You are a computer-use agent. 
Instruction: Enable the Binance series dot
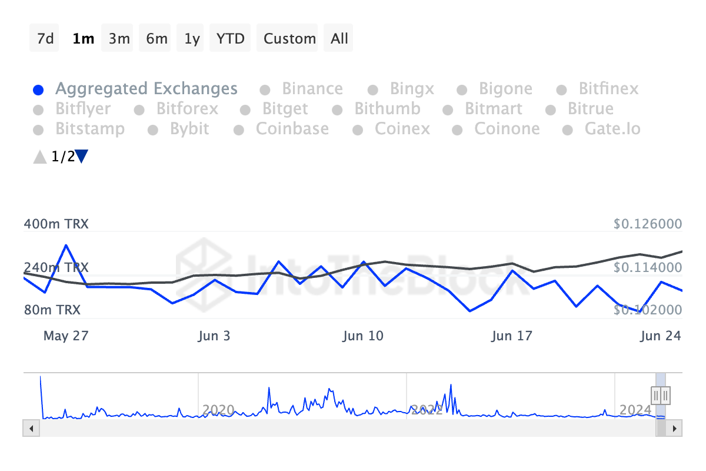265,90
